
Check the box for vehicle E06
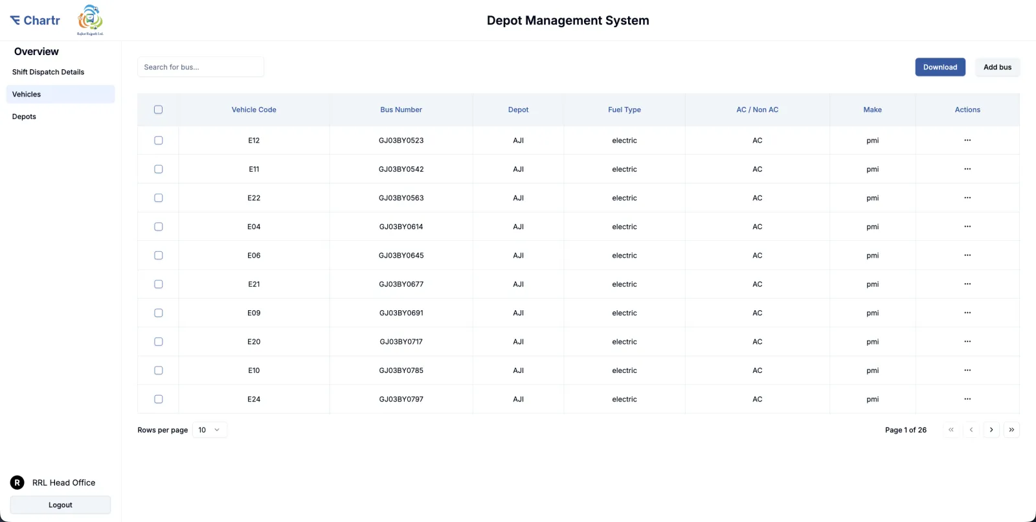pyautogui.click(x=158, y=255)
